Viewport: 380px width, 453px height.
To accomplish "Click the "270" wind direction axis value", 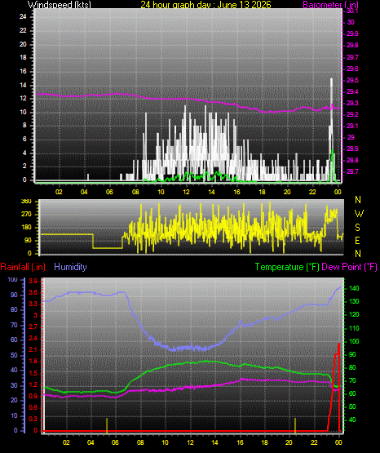I will [26, 215].
